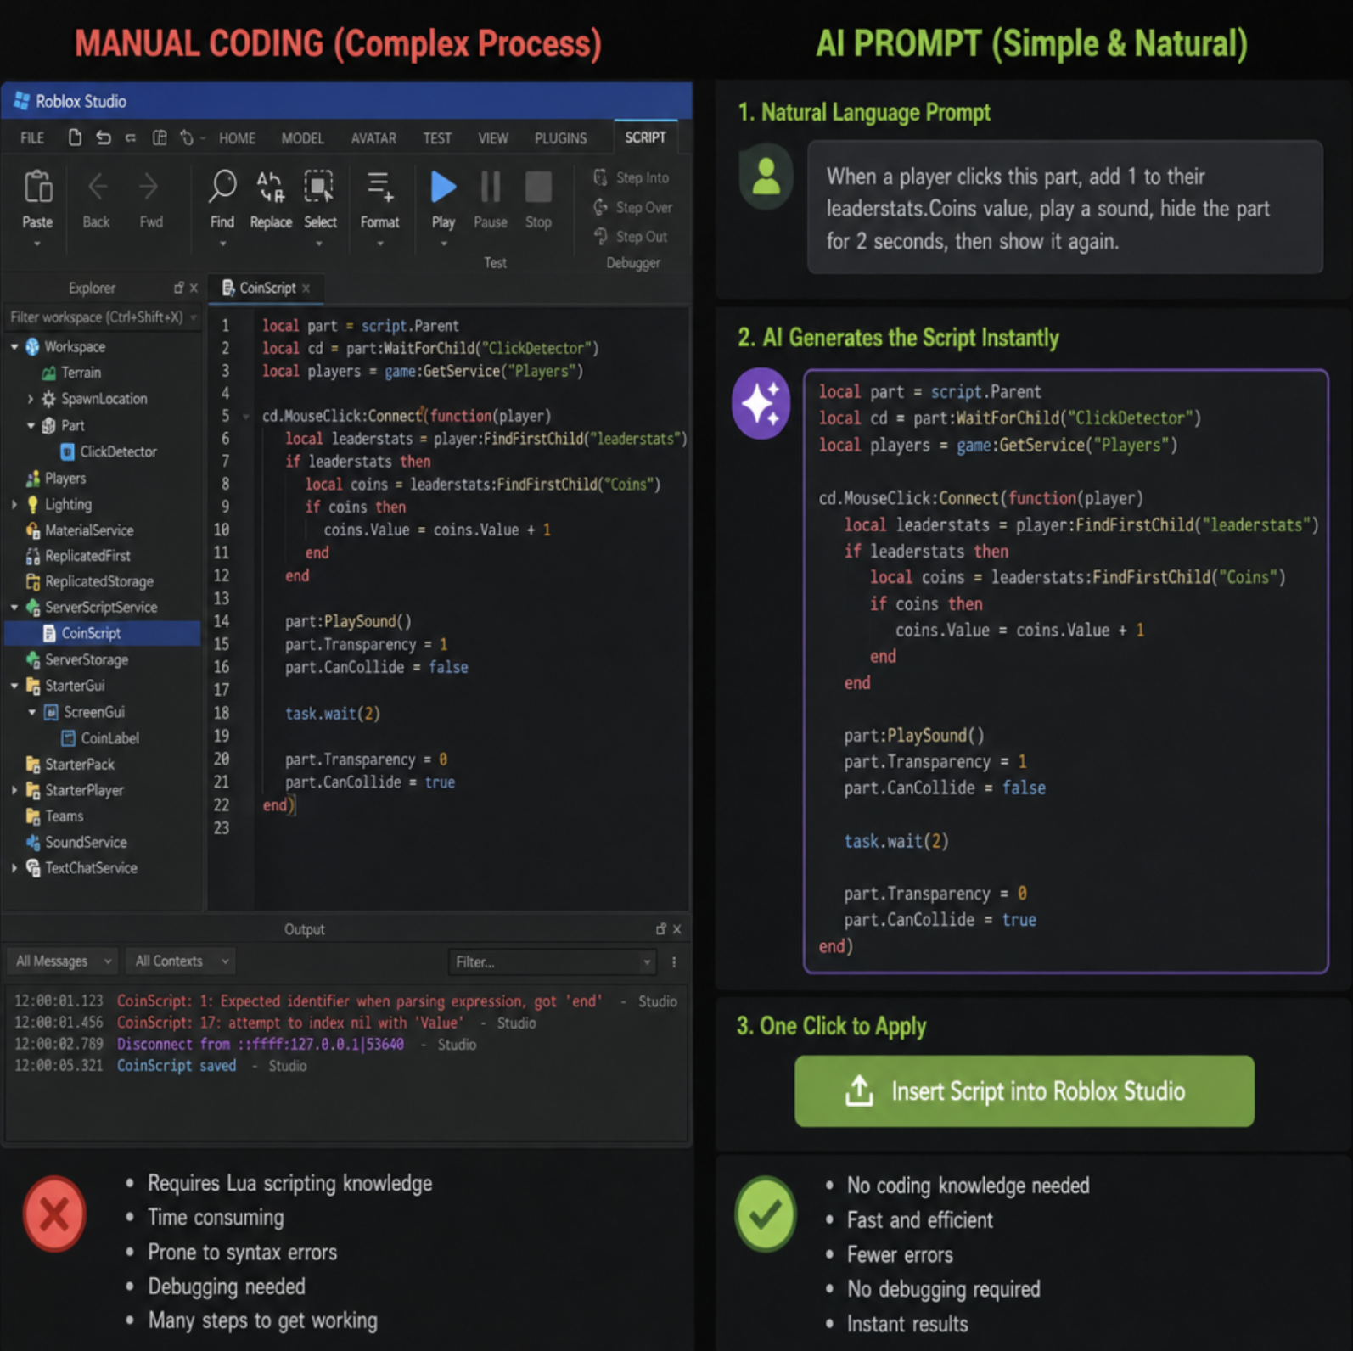Close the CoinScript editor tab

306,289
